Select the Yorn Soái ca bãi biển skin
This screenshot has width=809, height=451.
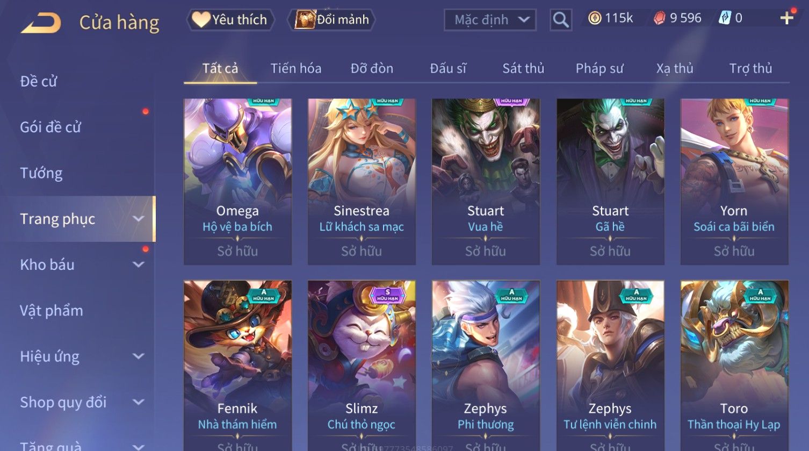tap(734, 181)
